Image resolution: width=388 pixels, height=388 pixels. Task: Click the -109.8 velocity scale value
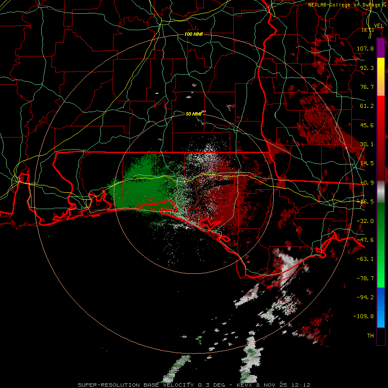363,316
